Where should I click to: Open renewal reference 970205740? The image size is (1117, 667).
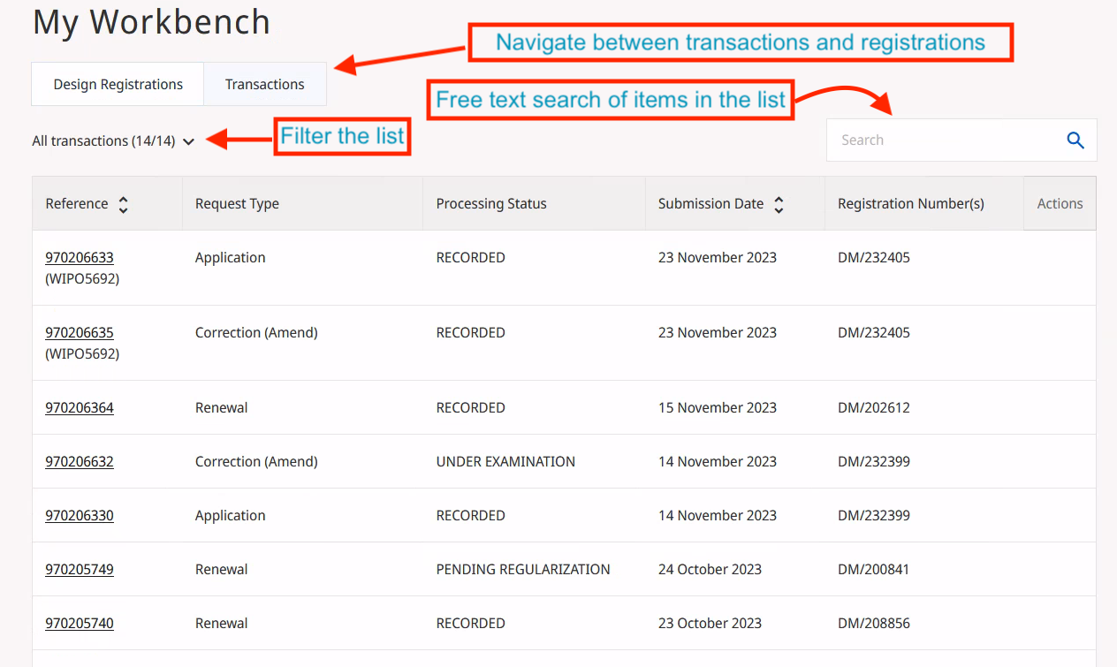[80, 624]
